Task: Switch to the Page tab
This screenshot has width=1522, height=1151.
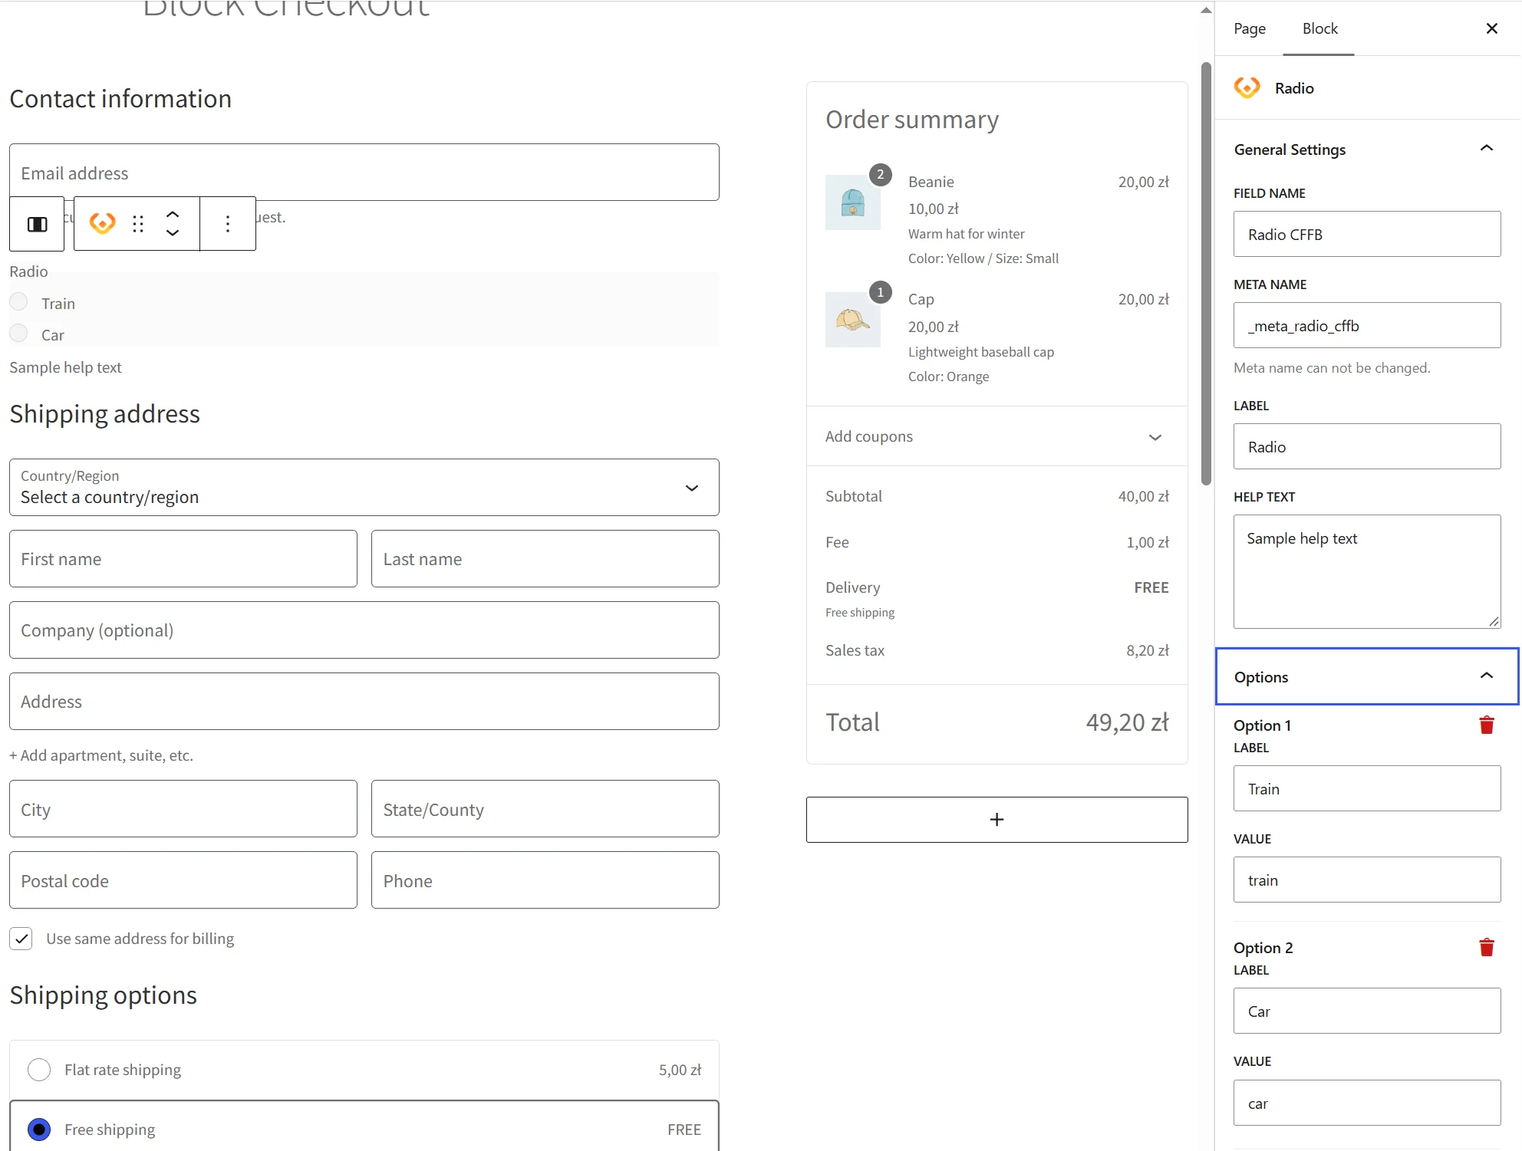Action: point(1250,28)
